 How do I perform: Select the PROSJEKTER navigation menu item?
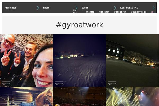[x=120, y=12]
